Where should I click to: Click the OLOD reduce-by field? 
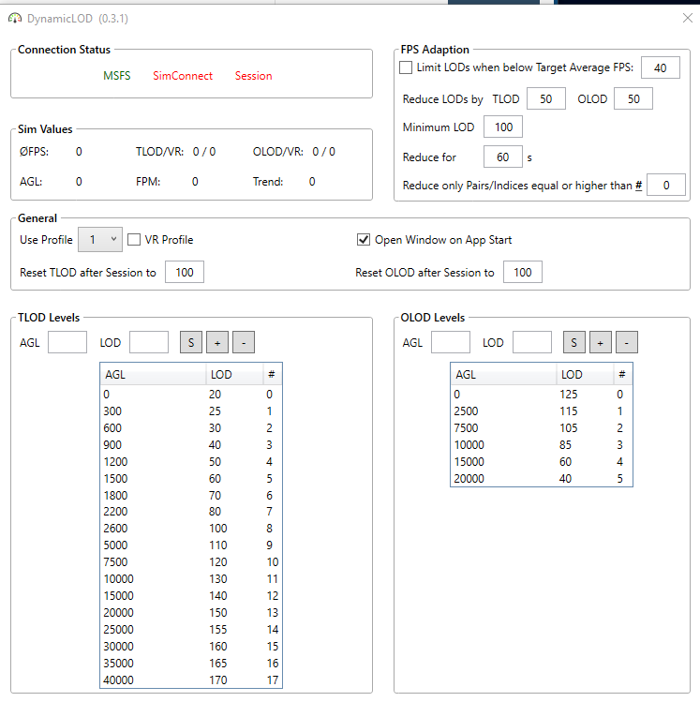[x=633, y=98]
